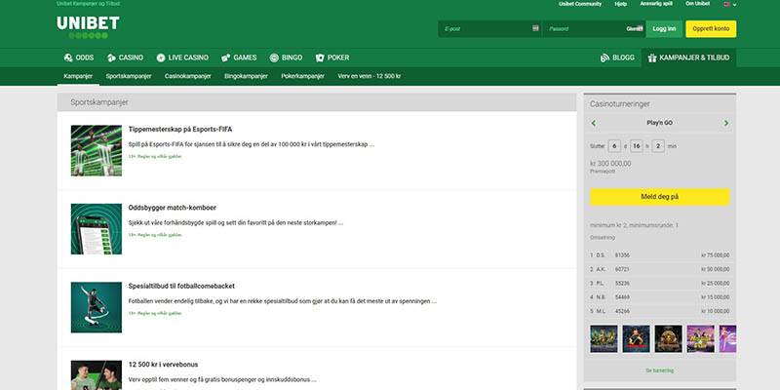The image size is (780, 390).
Task: Open terms link under Esports-FIFA campaign
Action: pos(155,156)
